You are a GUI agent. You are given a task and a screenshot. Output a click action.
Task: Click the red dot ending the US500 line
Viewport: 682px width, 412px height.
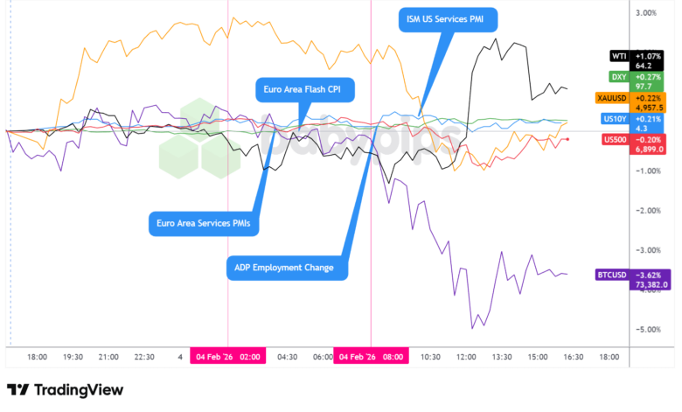tap(567, 139)
